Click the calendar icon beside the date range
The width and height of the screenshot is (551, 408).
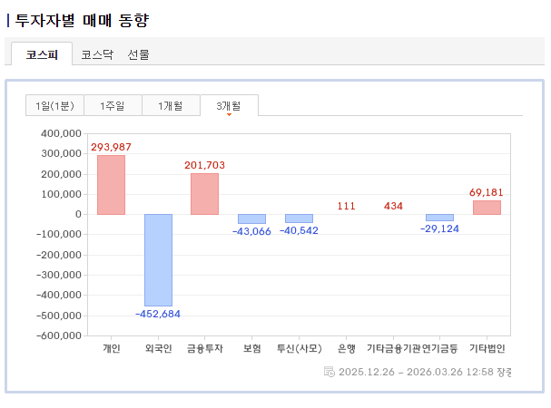(329, 372)
